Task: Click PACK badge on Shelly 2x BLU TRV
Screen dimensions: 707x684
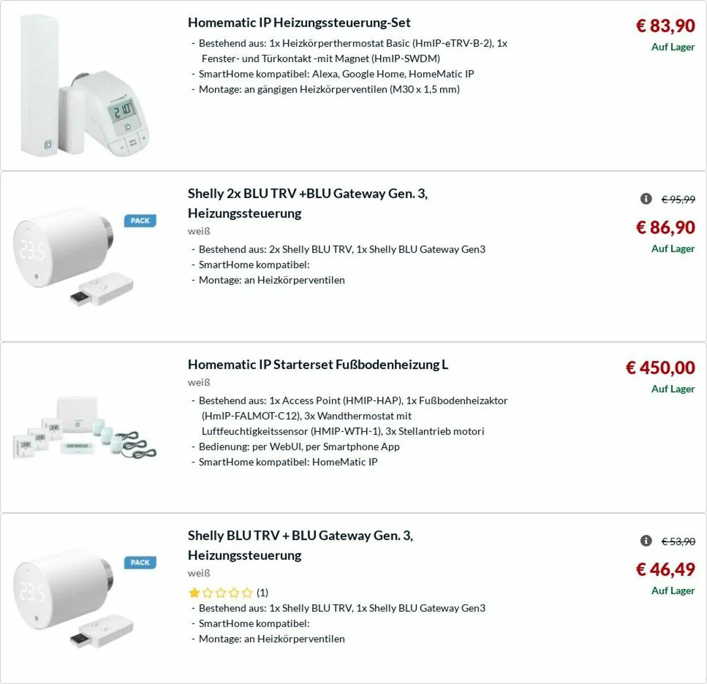Action: pyautogui.click(x=140, y=220)
